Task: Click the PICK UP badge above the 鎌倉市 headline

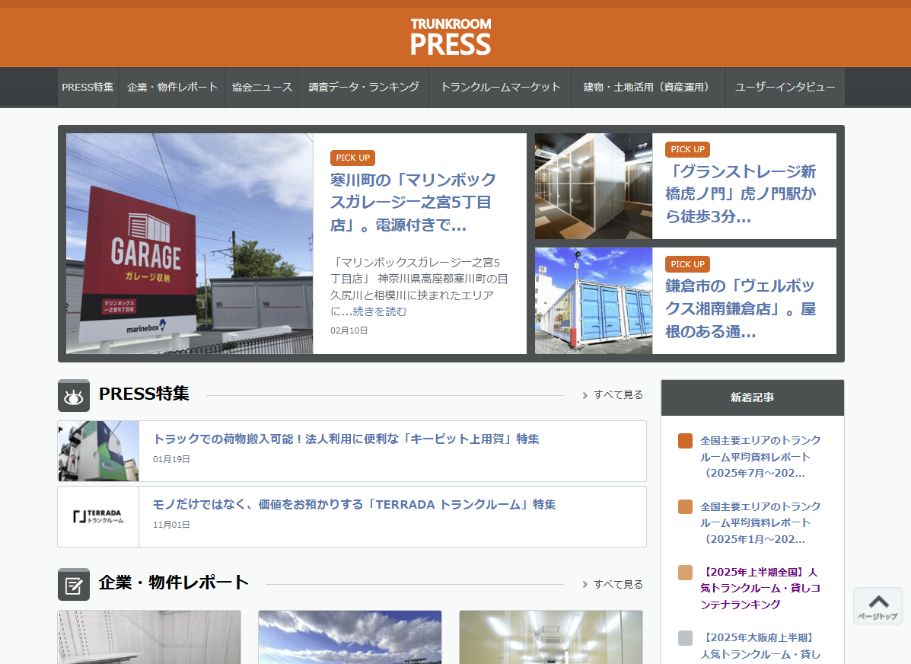Action: coord(687,264)
